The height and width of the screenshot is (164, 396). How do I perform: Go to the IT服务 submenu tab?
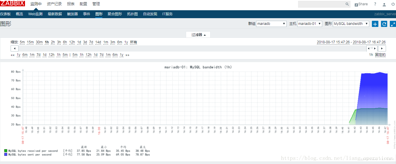pos(167,14)
